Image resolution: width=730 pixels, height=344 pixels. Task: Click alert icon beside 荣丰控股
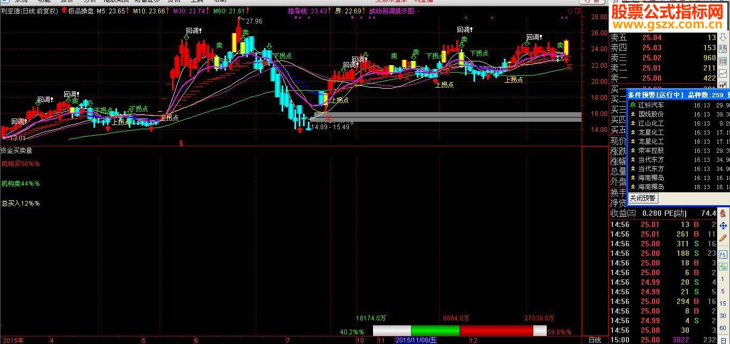pos(633,151)
